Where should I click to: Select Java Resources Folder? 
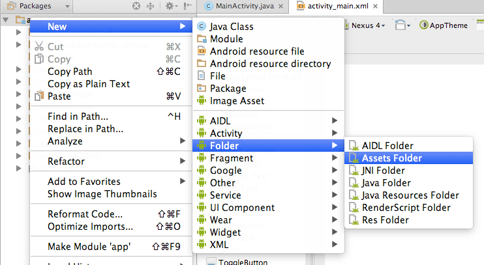pyautogui.click(x=408, y=195)
